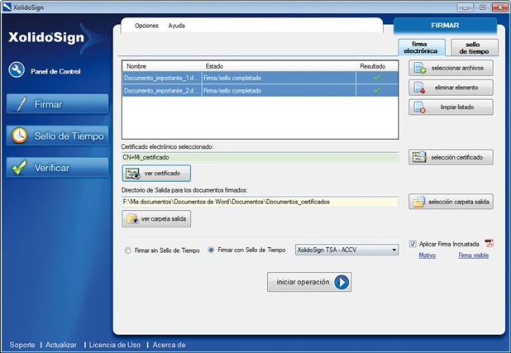Toggle the Aplicar Firma Incrustada checkbox
Viewport: 511px width, 353px height.
point(413,244)
